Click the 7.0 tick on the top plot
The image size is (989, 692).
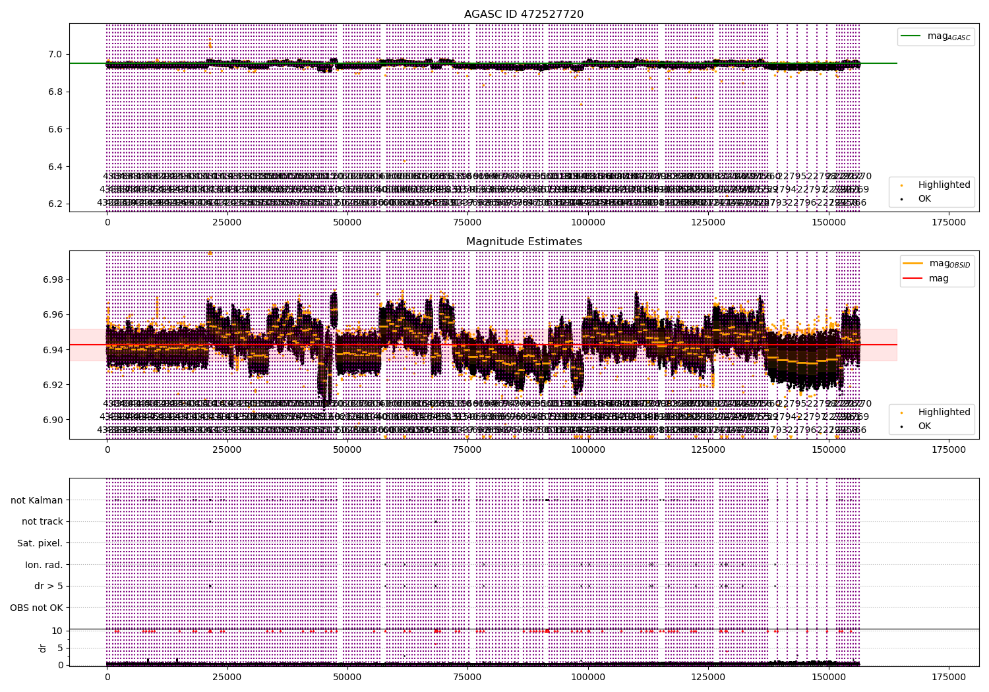click(x=55, y=55)
